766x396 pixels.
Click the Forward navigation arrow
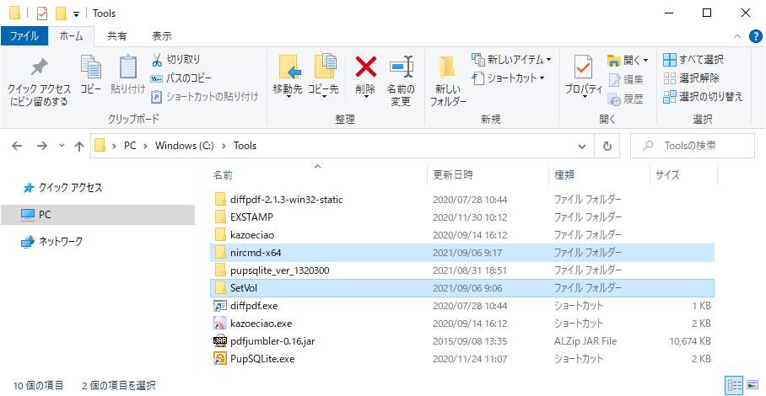[42, 146]
